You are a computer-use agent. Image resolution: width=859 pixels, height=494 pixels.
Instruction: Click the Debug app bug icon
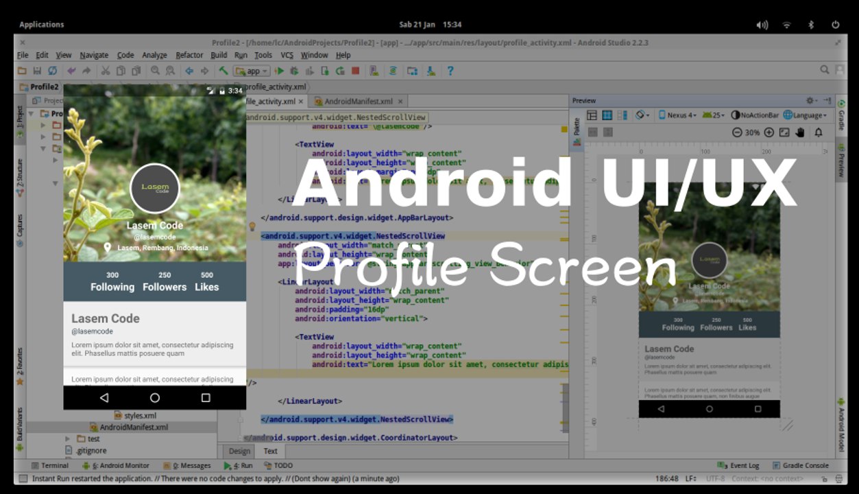(x=294, y=71)
